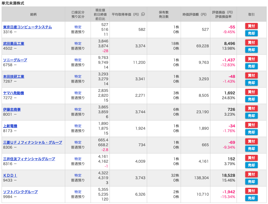The width and height of the screenshot is (268, 204).
Task: Click the 平均取得単価（円） header text
Action: (125, 14)
